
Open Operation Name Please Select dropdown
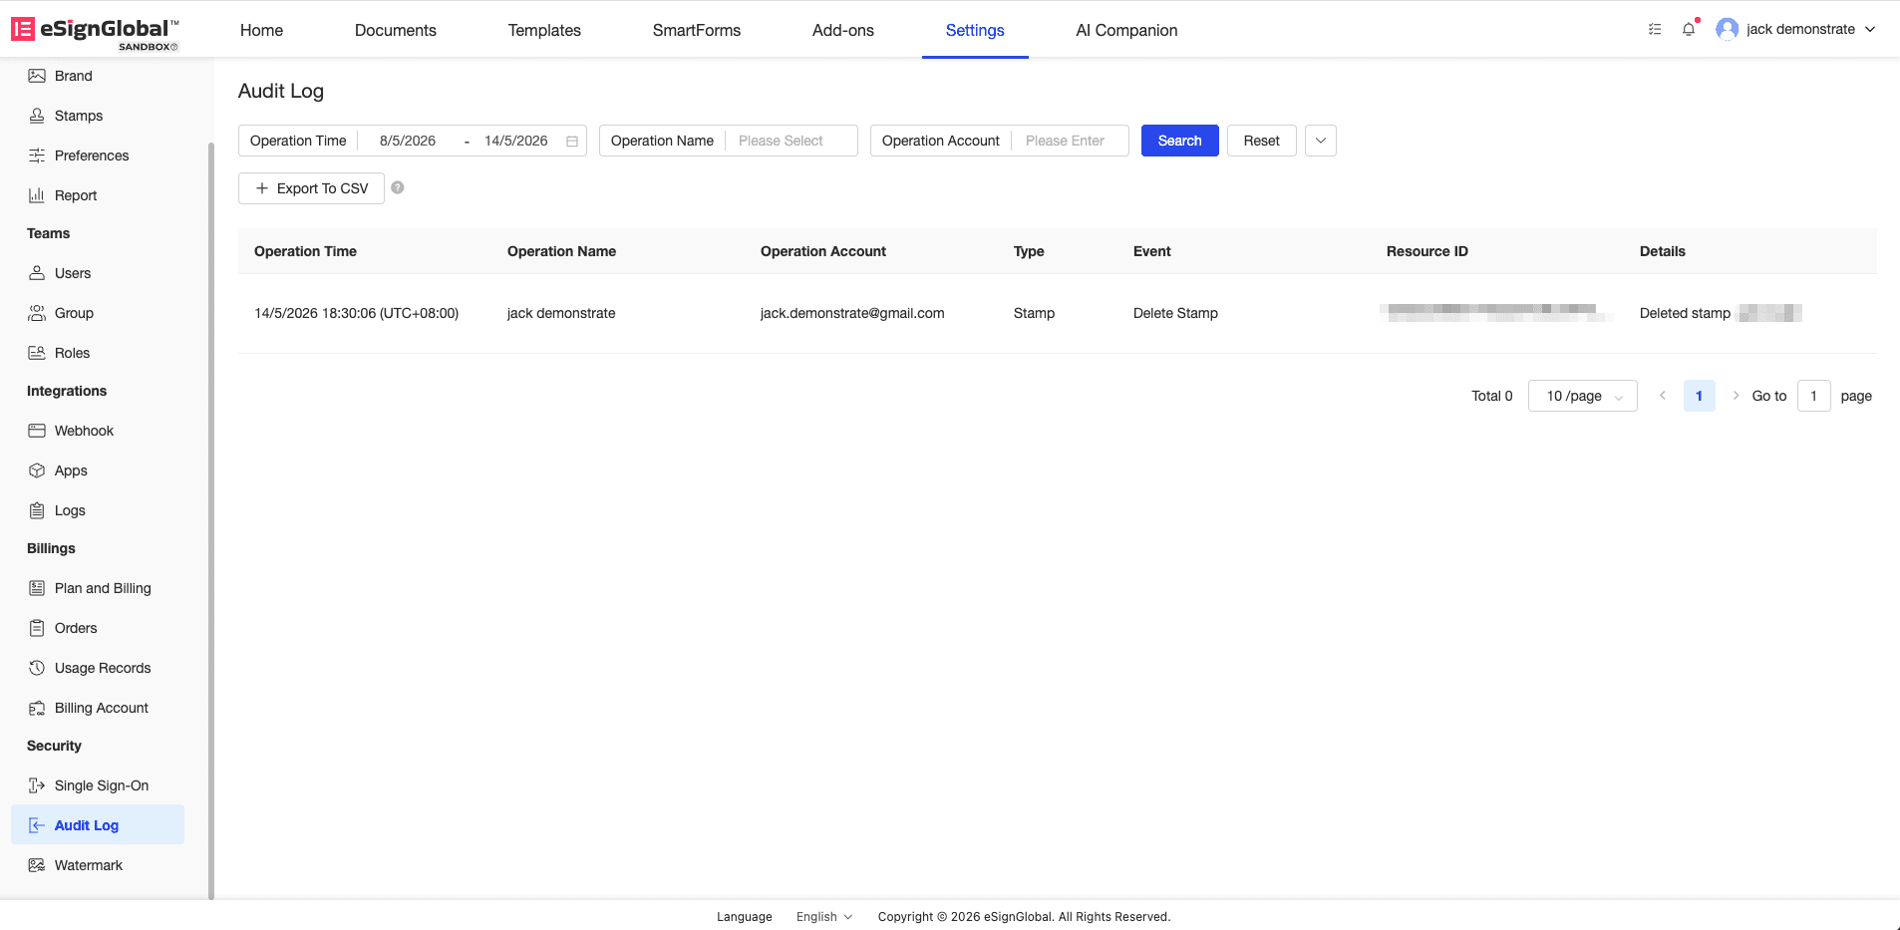tap(792, 141)
